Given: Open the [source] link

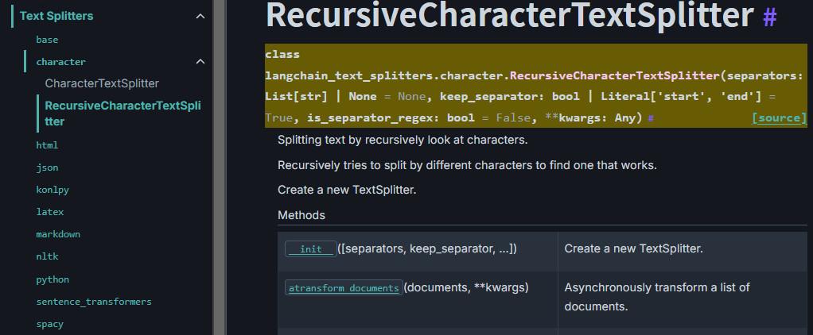Looking at the screenshot, I should (780, 118).
